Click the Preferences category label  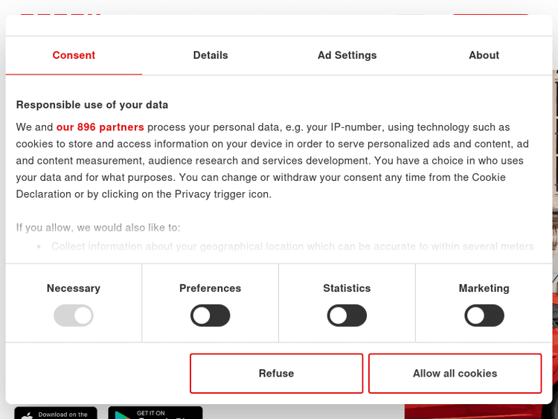point(211,288)
